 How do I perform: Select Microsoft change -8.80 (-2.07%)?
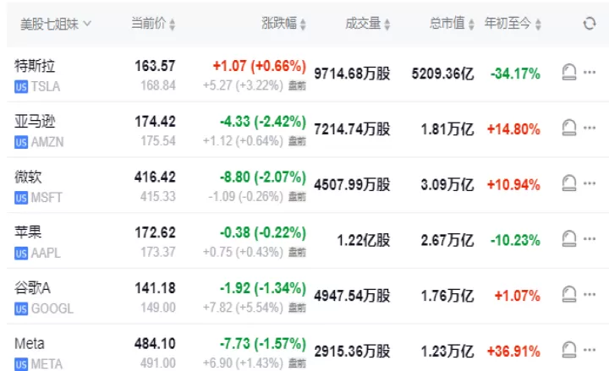click(263, 177)
